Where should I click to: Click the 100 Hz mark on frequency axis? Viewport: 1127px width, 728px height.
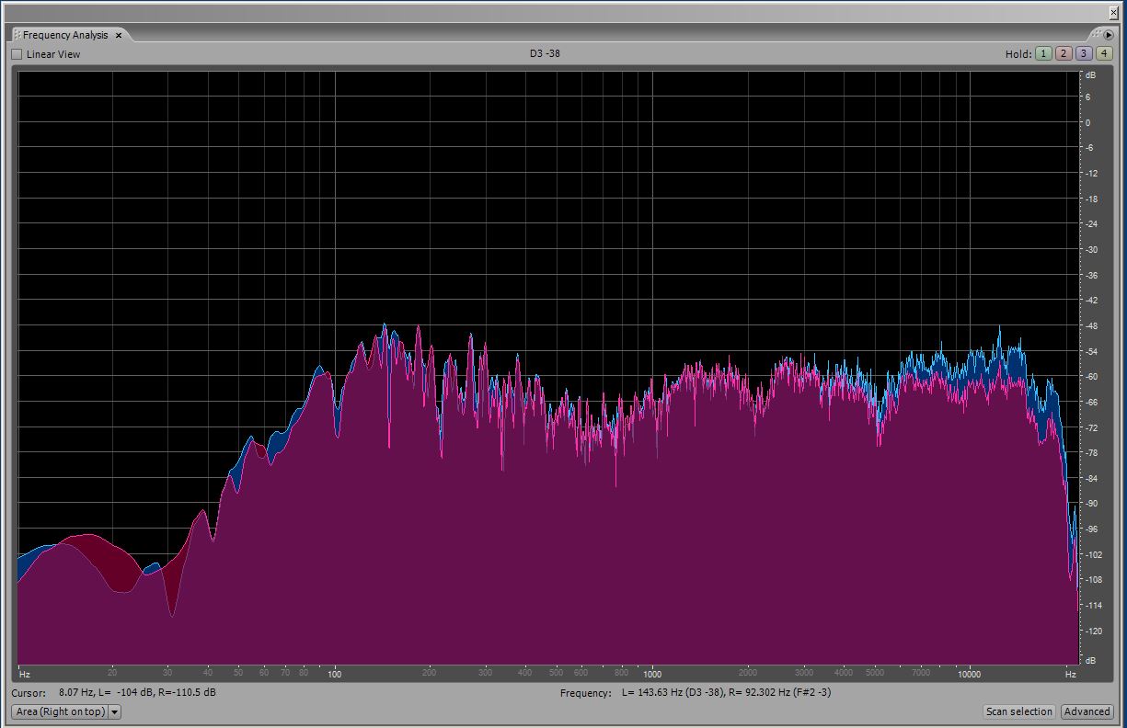(335, 674)
